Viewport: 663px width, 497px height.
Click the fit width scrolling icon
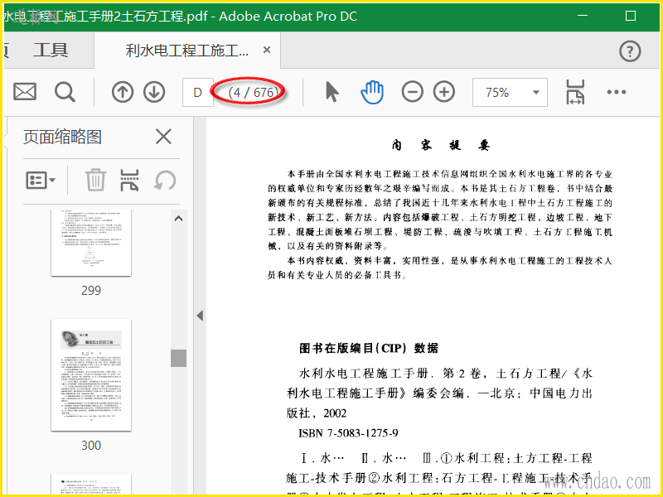575,92
